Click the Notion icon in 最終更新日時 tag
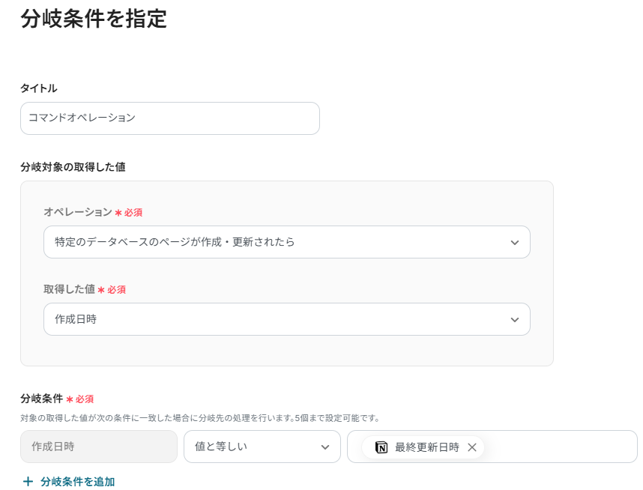 (x=381, y=447)
